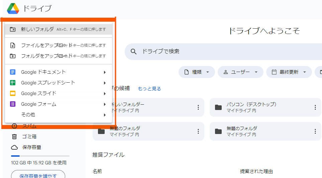Screen dimensions: 322x178
Task: Click the 推奨ファイル heading
Action: pyautogui.click(x=108, y=155)
